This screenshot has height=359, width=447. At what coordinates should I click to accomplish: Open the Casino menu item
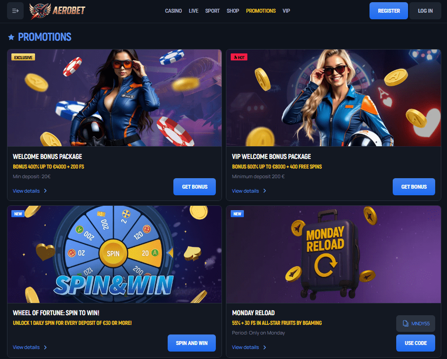pyautogui.click(x=173, y=11)
